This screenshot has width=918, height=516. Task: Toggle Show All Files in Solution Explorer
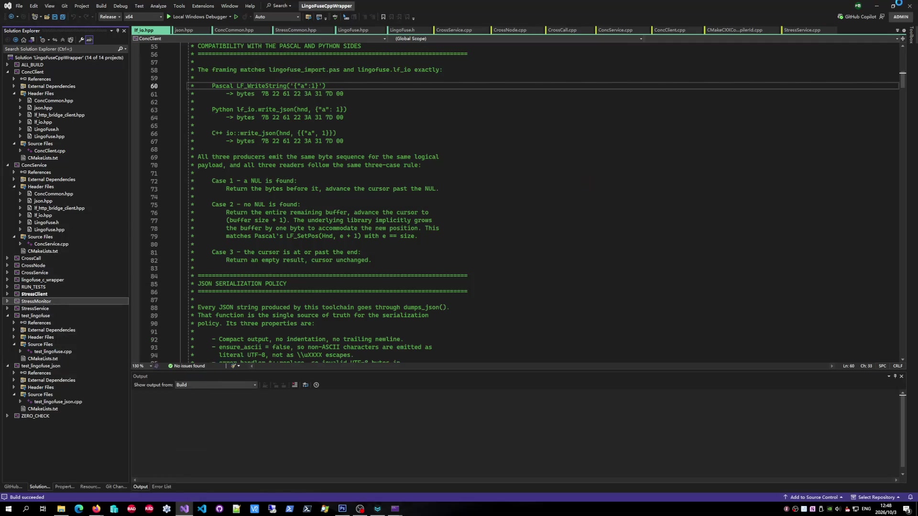pyautogui.click(x=71, y=40)
